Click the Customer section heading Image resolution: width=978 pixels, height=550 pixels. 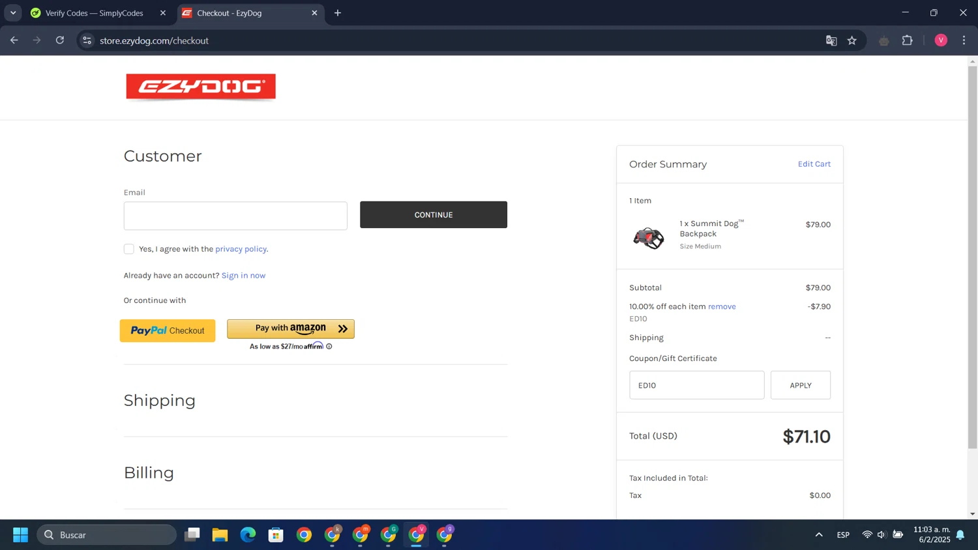coord(163,156)
